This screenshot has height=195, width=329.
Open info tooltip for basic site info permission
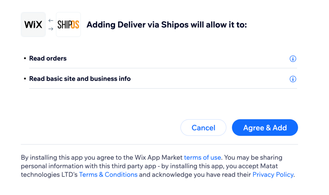click(293, 79)
